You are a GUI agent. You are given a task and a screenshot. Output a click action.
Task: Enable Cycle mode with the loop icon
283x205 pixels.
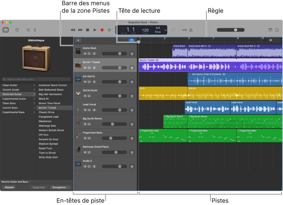[x=109, y=30]
